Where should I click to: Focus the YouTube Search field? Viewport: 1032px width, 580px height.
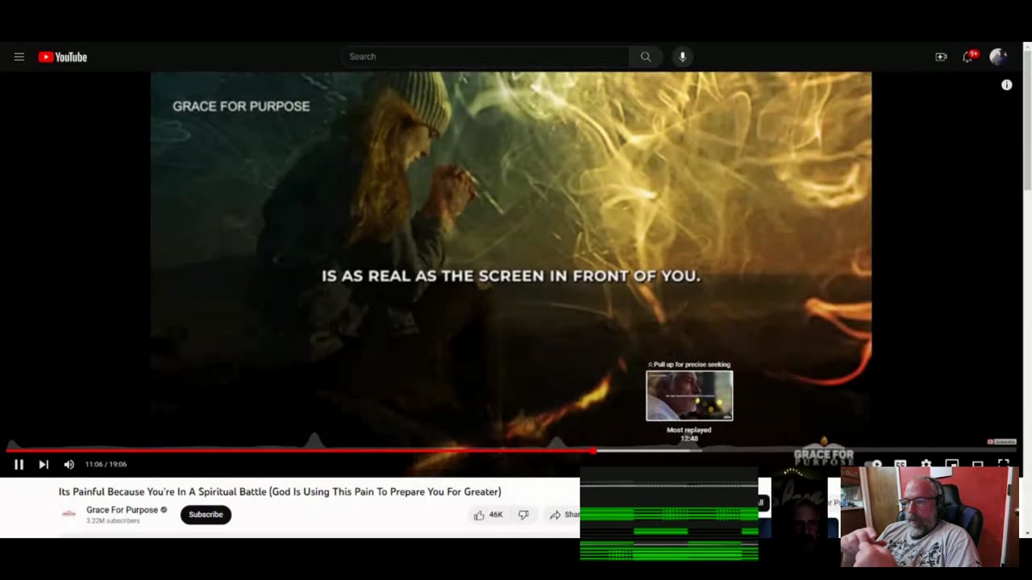click(485, 56)
